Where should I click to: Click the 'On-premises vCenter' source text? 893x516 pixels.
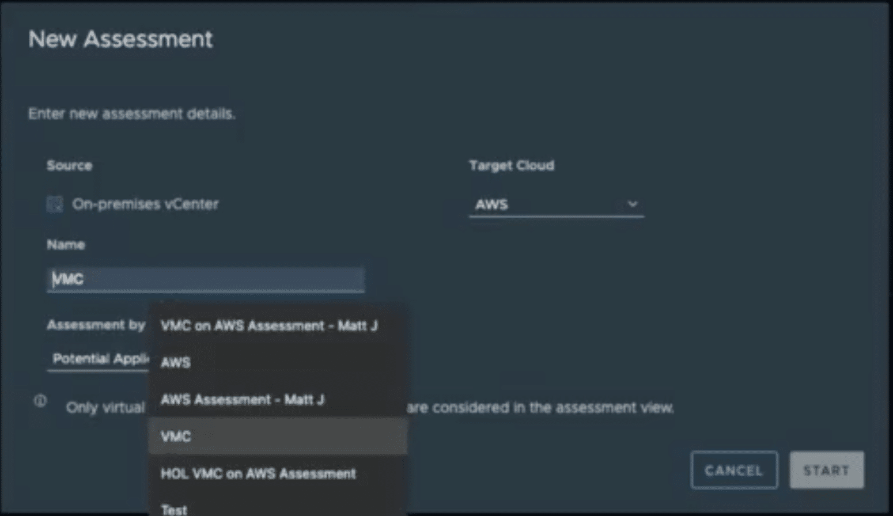coord(145,204)
